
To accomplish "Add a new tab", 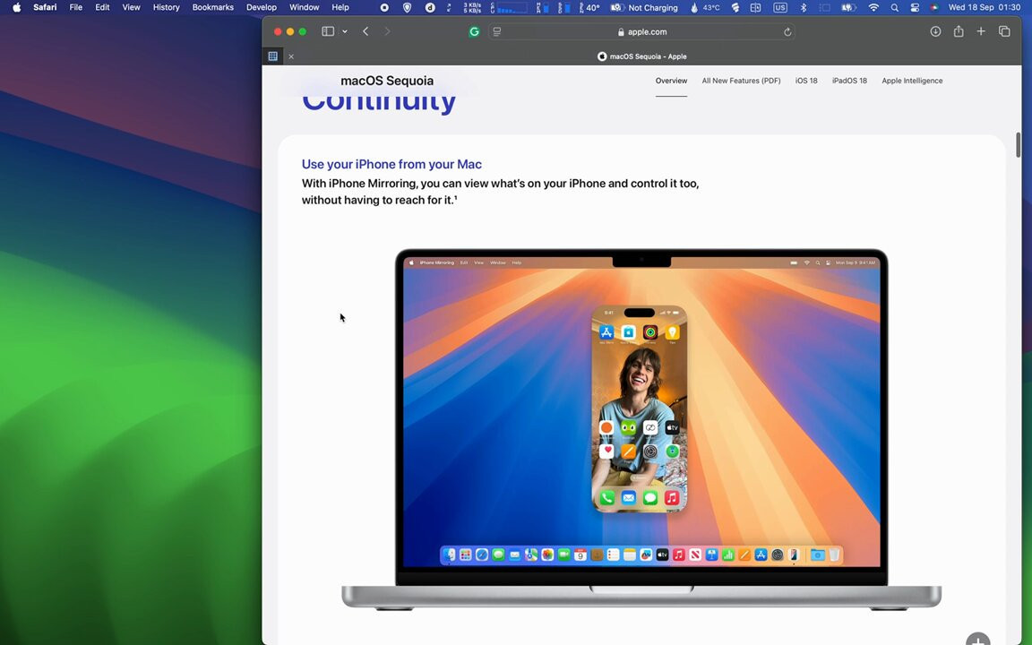I will click(x=981, y=31).
